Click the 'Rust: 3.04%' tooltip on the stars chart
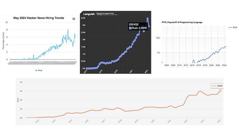Screen dimensions: 239x134 pyautogui.click(x=217, y=86)
